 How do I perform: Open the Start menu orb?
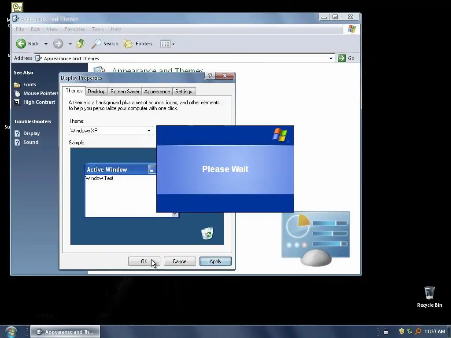pyautogui.click(x=11, y=332)
